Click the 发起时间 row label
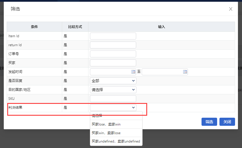Image resolution: width=242 pixels, height=148 pixels. tap(15, 72)
